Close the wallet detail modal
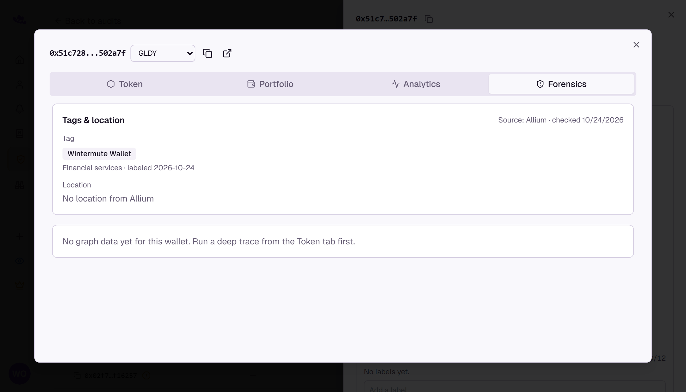This screenshot has height=392, width=686. 636,45
